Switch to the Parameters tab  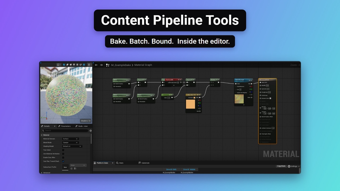pyautogui.click(x=65, y=126)
